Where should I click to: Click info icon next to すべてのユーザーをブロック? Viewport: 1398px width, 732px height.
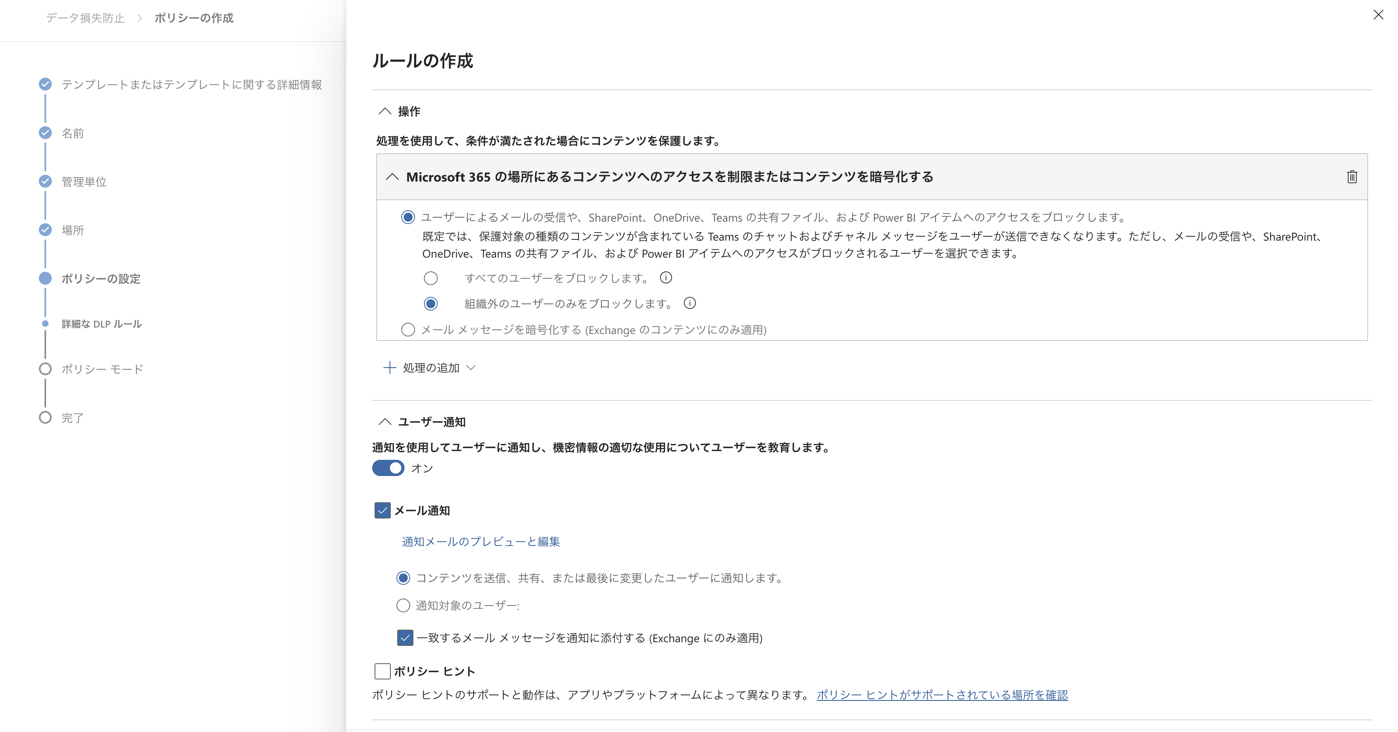pyautogui.click(x=666, y=278)
